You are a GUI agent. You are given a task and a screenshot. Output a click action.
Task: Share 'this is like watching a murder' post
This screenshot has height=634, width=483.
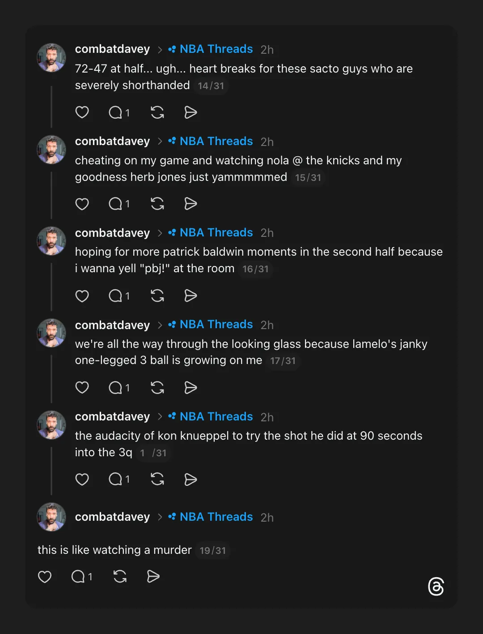[x=153, y=576]
